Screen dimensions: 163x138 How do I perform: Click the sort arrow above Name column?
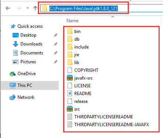(x=113, y=17)
